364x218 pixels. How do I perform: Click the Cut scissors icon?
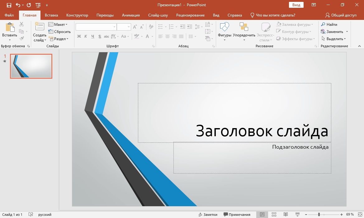tap(21, 24)
